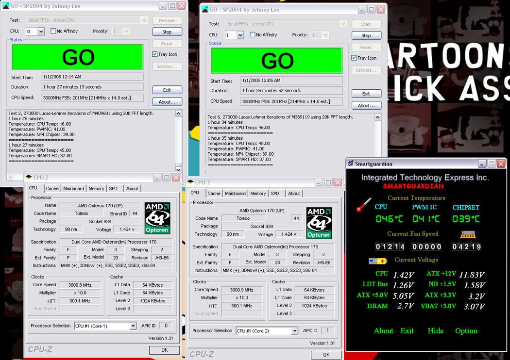Stop the stress test running on CPU 0
This screenshot has width=510, height=360.
click(x=167, y=32)
